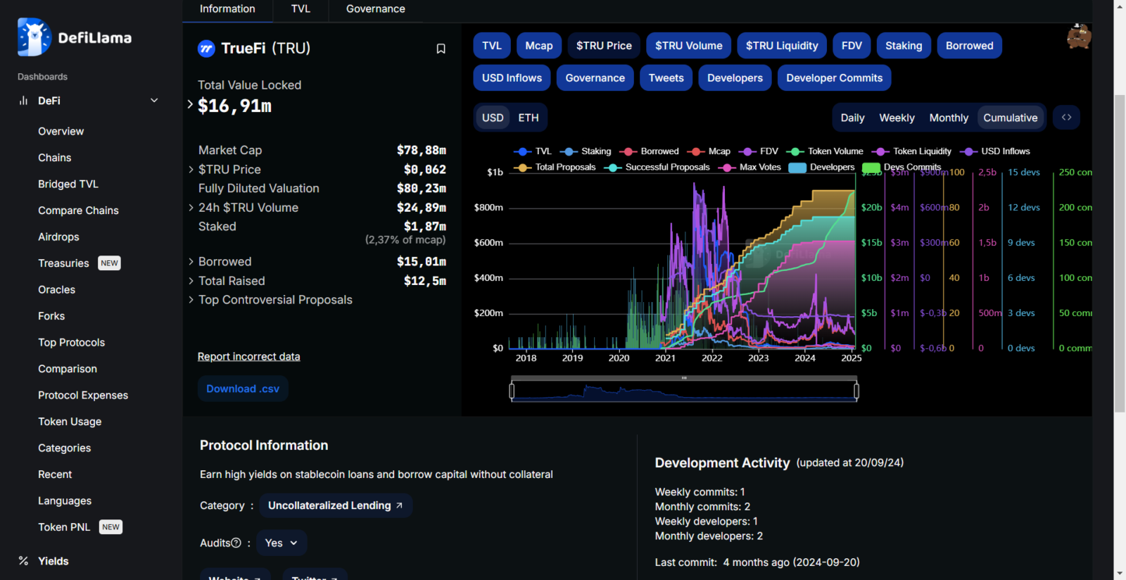Screen dimensions: 1126x580
Task: Click the page vertical scrollbar
Action: 1120,253
